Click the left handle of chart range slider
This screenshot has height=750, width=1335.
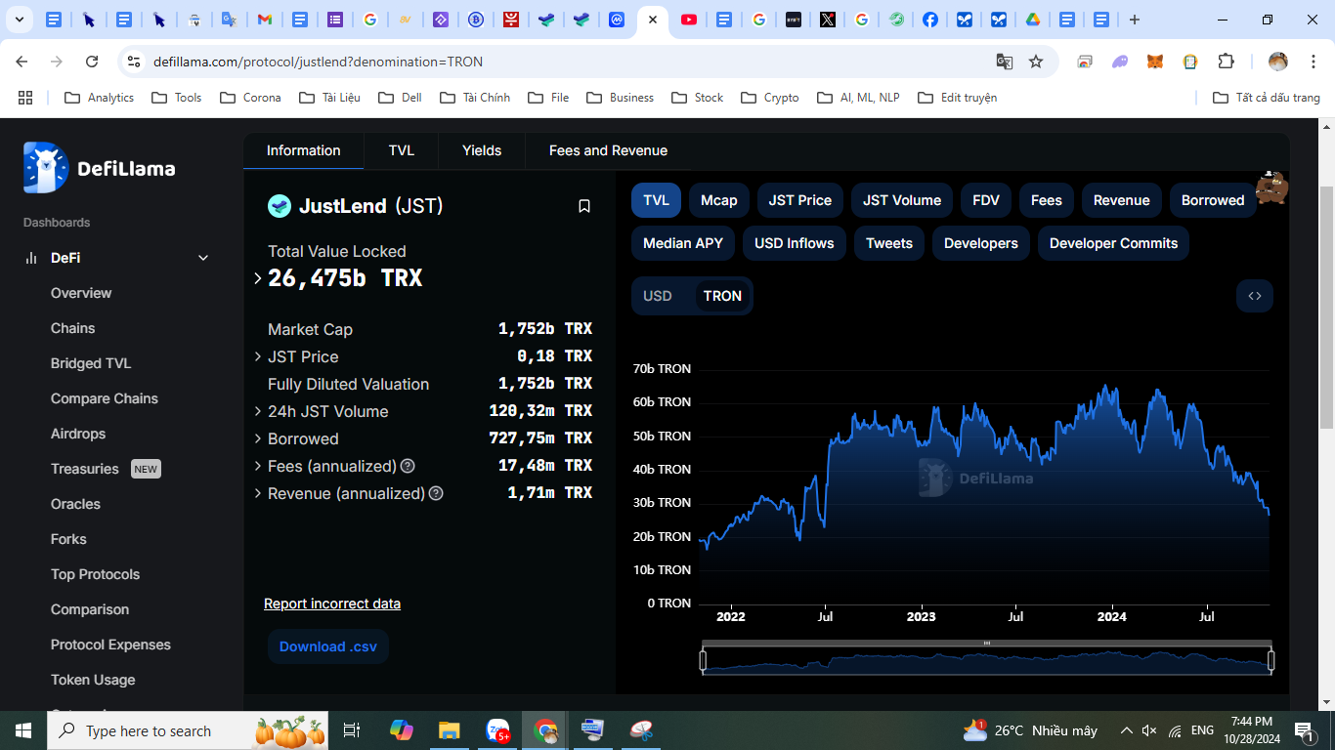[x=703, y=661]
